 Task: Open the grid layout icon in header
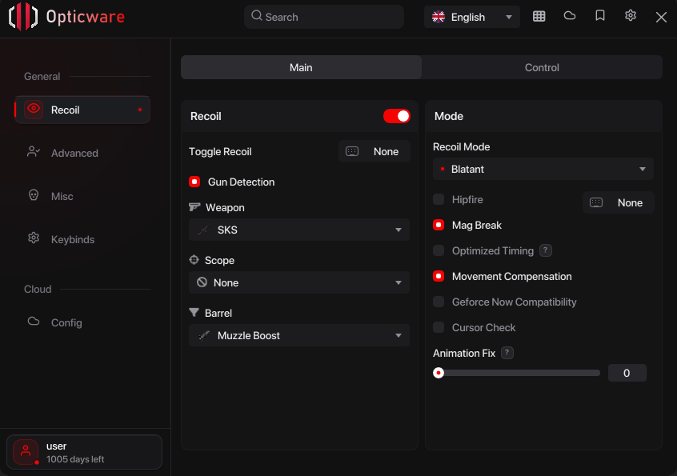539,16
